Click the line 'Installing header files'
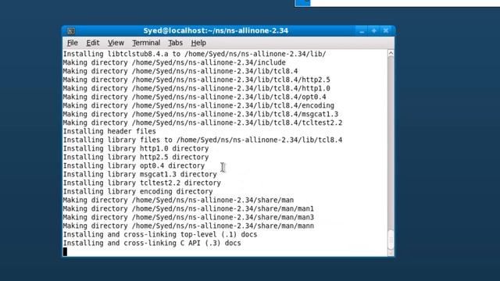This screenshot has height=281, width=500. pyautogui.click(x=109, y=131)
